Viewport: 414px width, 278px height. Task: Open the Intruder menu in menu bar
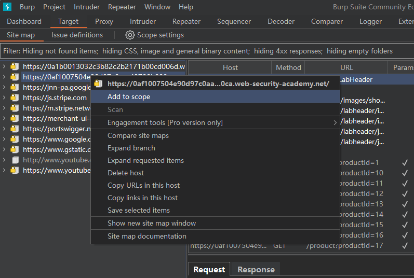tap(87, 7)
